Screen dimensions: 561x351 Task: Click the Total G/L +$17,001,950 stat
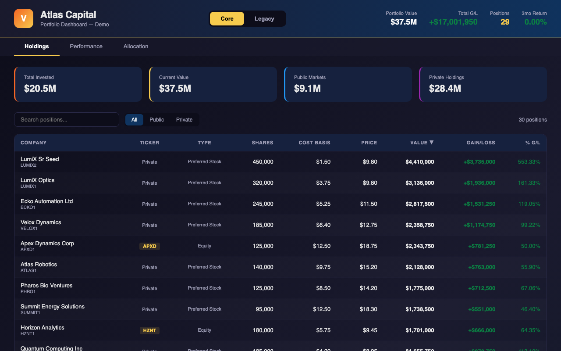(x=453, y=18)
